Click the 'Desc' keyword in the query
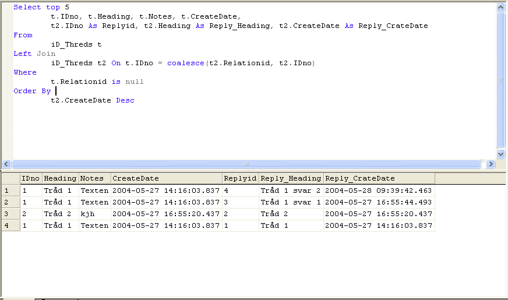Screen dimensions: 508x300 click(125, 100)
